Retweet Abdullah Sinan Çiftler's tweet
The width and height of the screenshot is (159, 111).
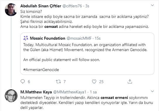coord(58,82)
